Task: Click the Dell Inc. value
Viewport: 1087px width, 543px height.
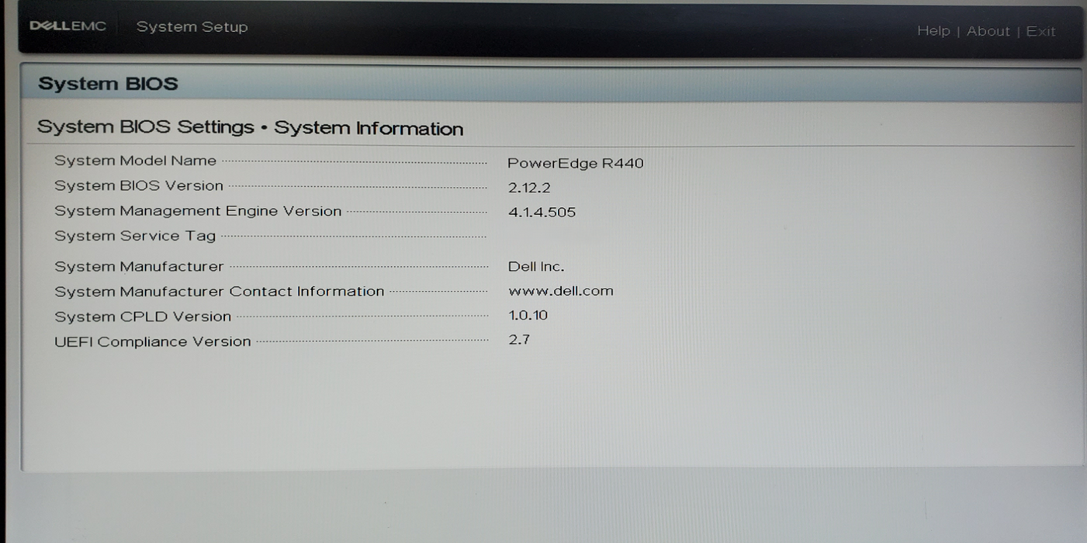Action: 536,266
